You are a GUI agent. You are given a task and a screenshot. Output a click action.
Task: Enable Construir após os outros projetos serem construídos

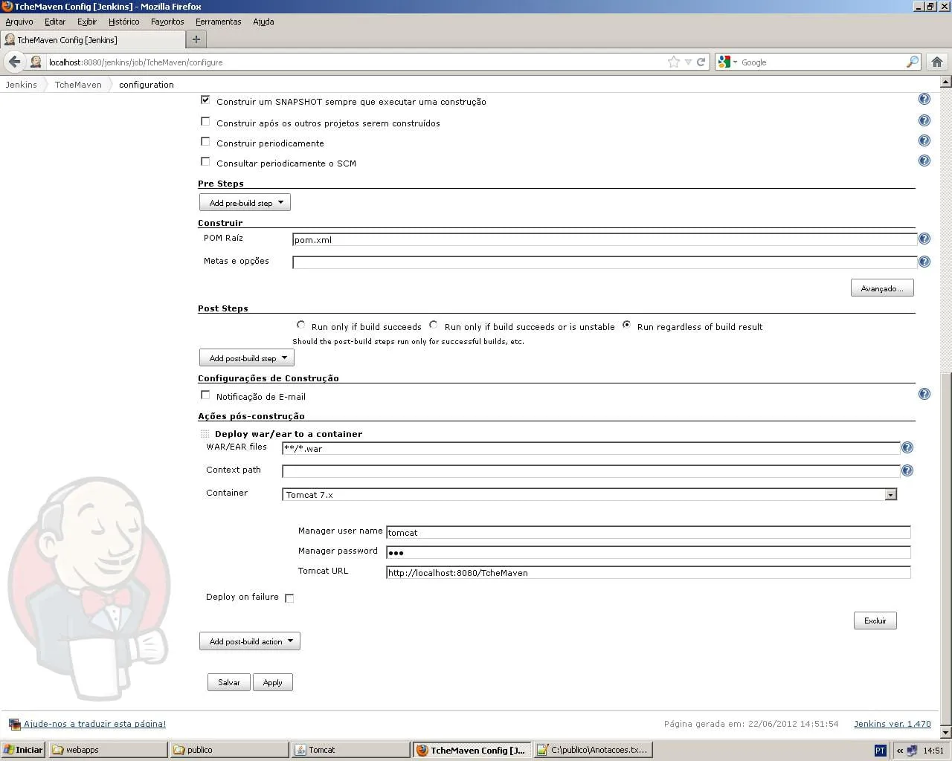click(205, 122)
